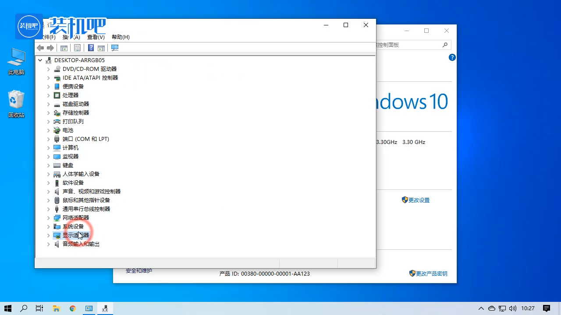Click the Properties toolbar icon

tap(77, 48)
